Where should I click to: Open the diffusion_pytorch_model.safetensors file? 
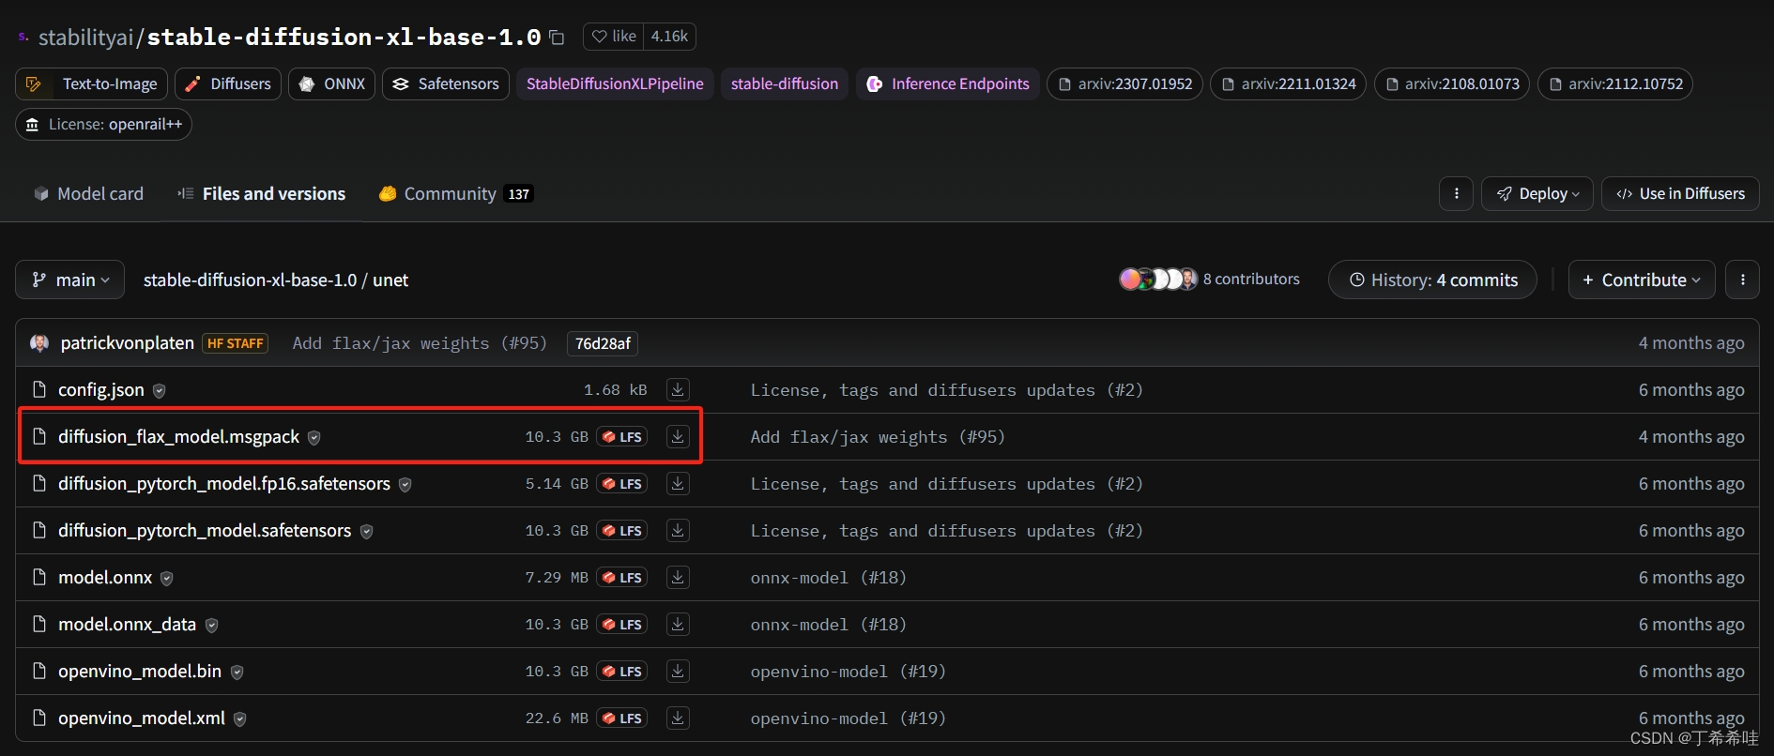(x=205, y=530)
